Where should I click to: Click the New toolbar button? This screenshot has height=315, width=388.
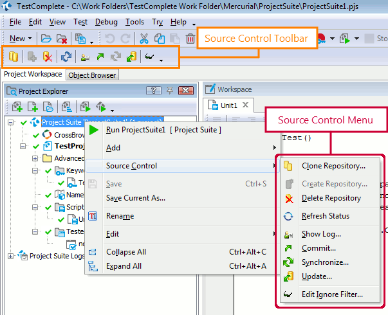tap(17, 39)
